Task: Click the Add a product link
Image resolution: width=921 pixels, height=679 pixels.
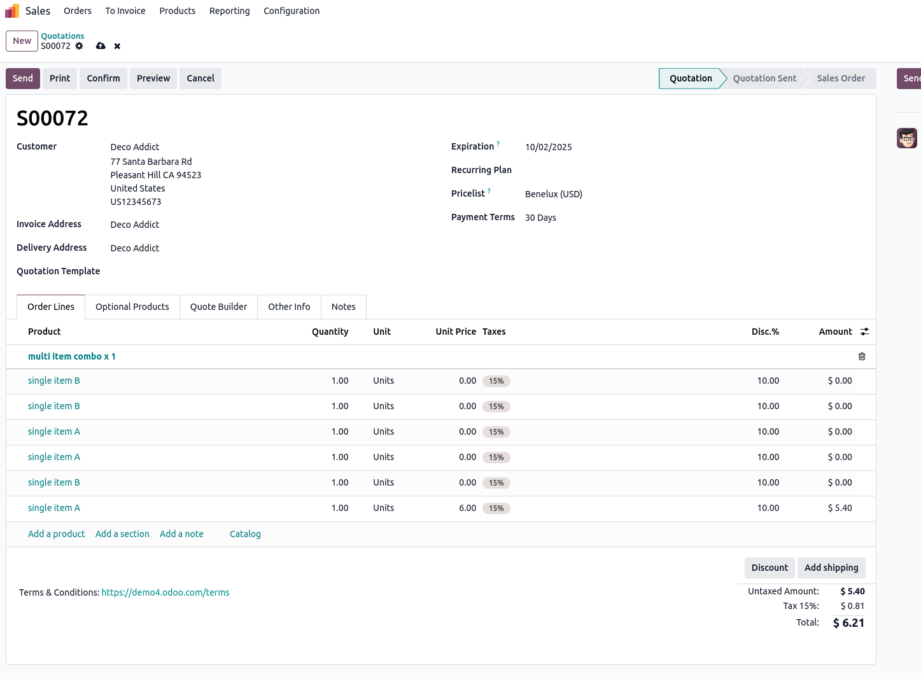Action: tap(56, 534)
